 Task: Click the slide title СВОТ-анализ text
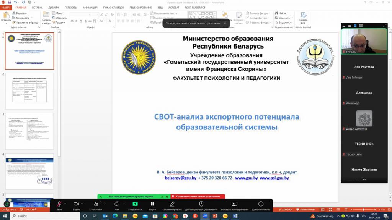point(227,122)
